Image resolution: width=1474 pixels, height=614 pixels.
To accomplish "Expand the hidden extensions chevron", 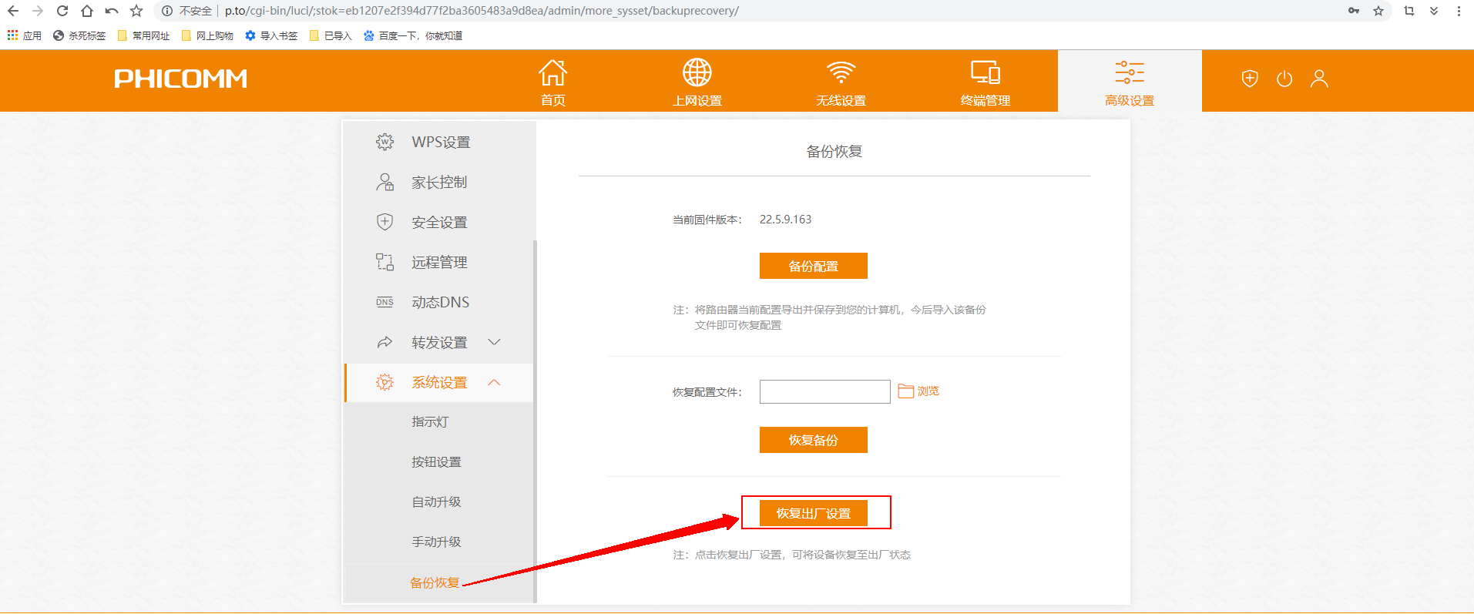I will pyautogui.click(x=1434, y=11).
